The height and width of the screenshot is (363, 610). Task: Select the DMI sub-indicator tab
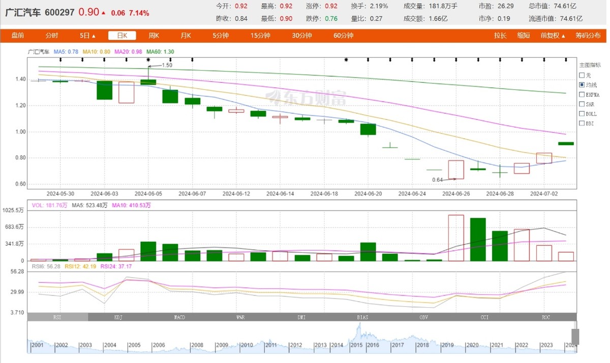(x=301, y=317)
